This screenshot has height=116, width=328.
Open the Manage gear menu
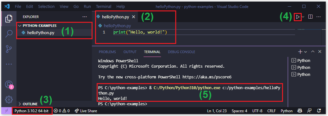(x=9, y=100)
